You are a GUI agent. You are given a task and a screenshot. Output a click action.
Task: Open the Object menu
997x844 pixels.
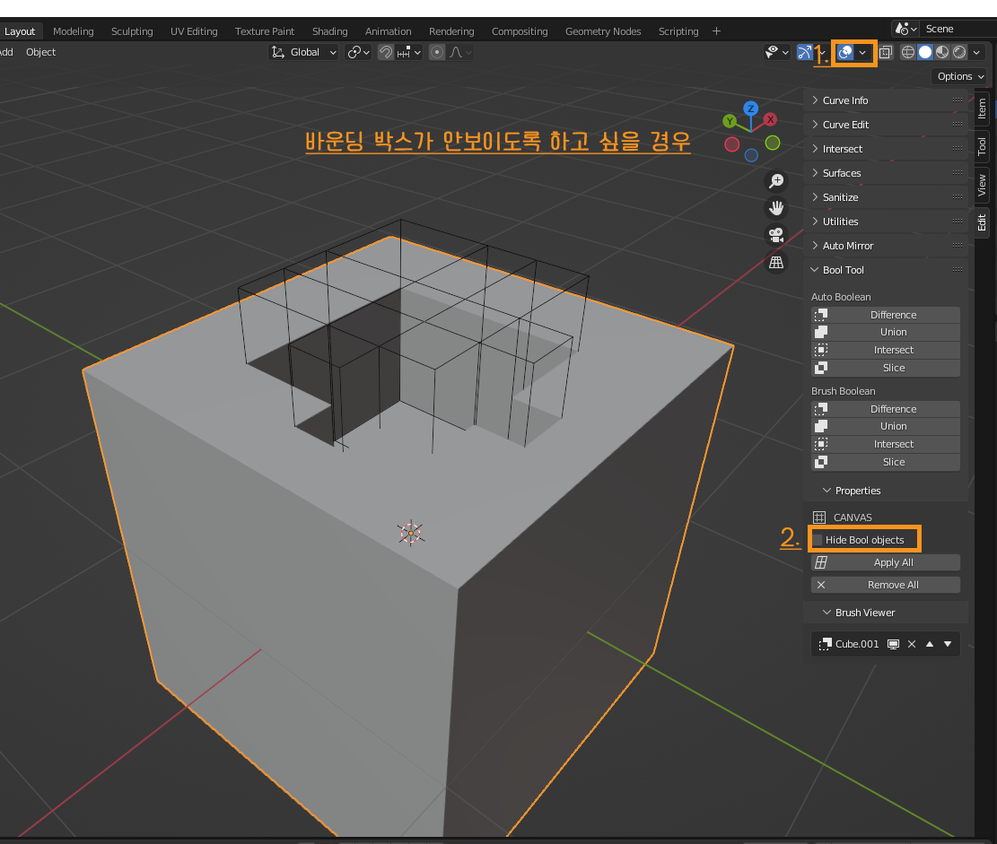point(40,52)
